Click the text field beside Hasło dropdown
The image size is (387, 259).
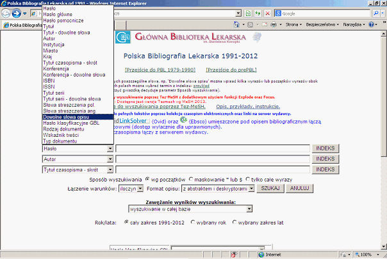pyautogui.click(x=213, y=148)
